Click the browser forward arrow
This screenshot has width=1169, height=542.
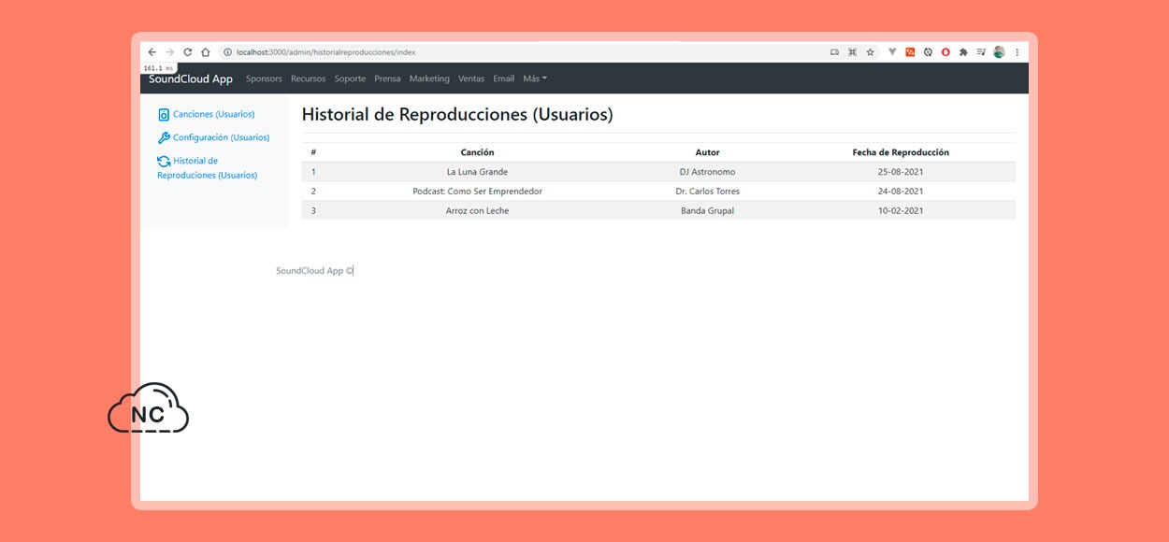pos(169,52)
